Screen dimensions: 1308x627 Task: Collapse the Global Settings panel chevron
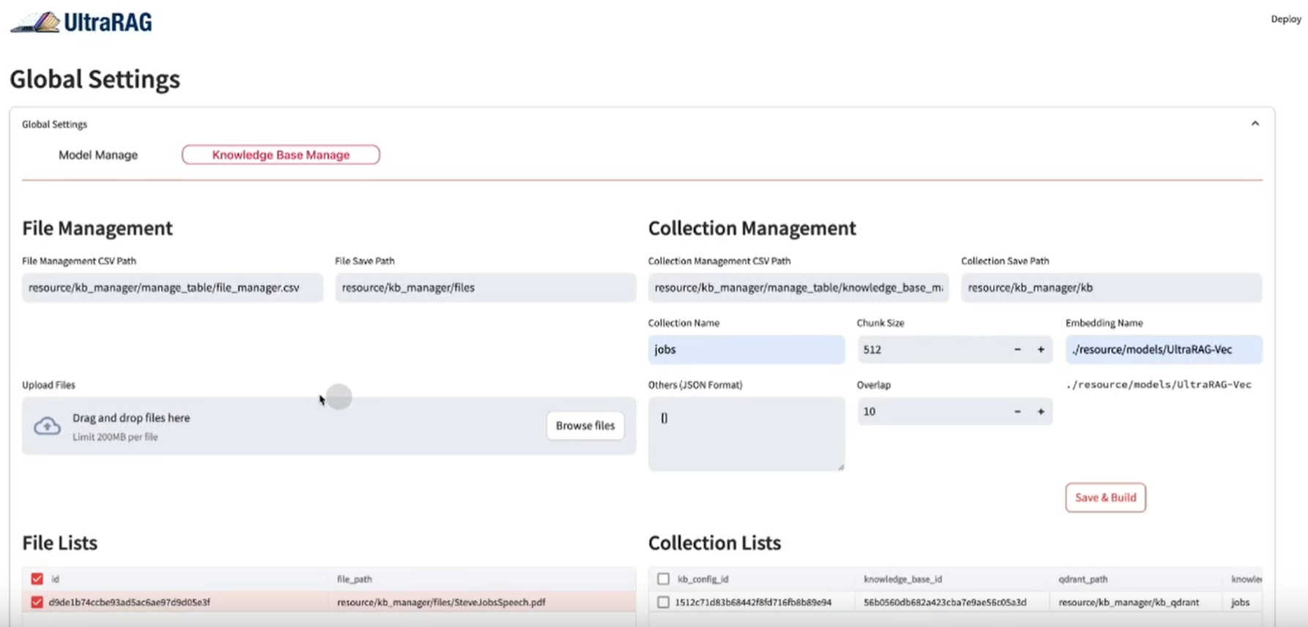point(1255,124)
